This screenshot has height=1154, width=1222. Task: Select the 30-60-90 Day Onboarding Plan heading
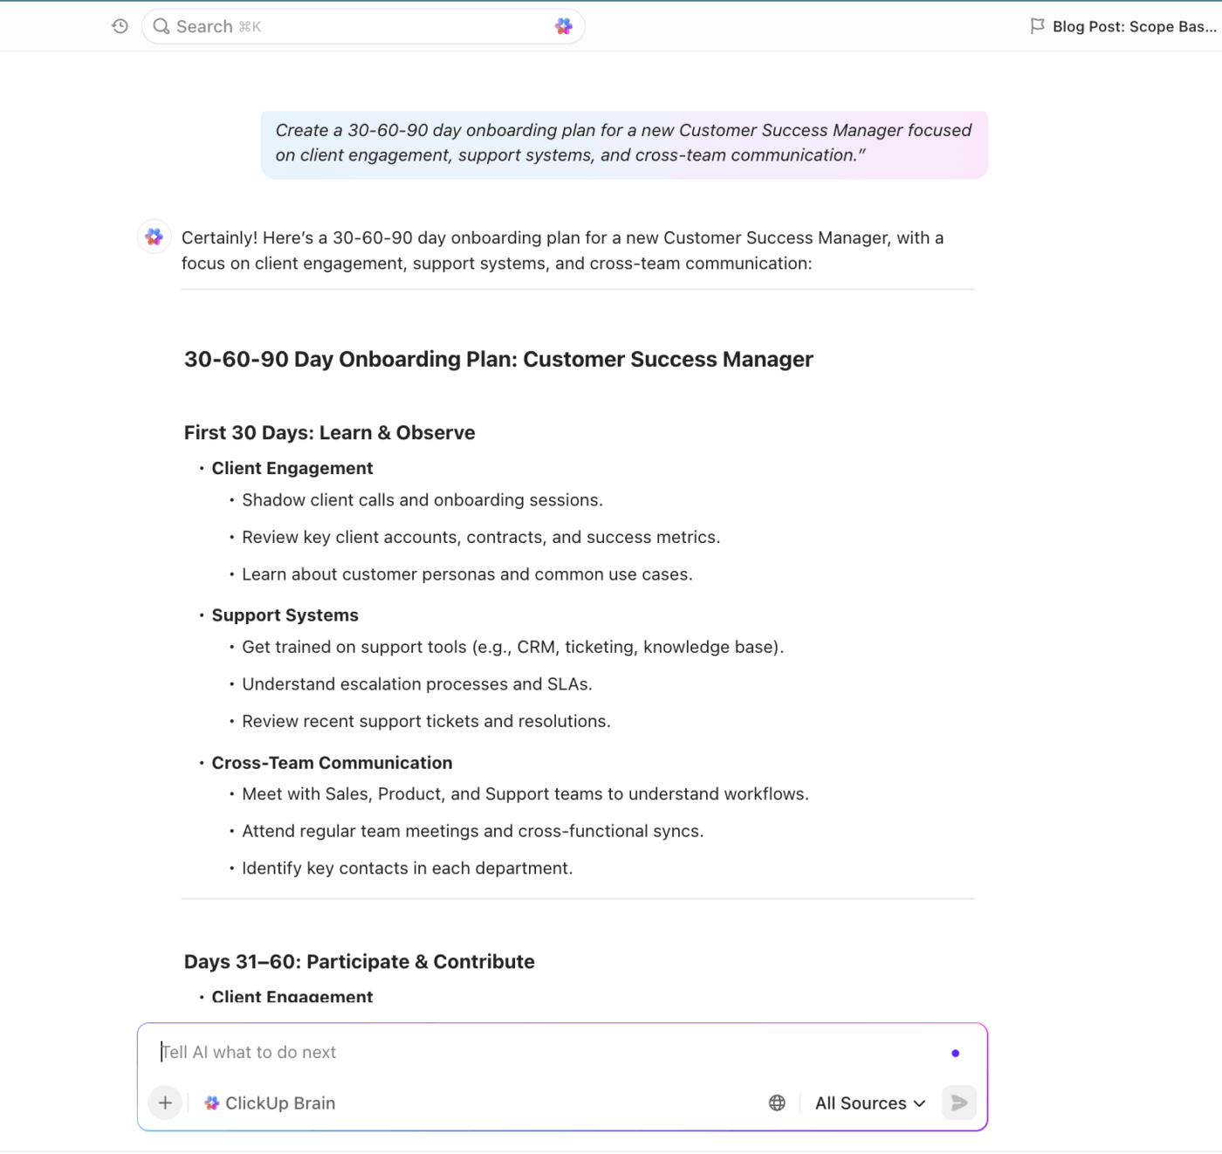click(x=498, y=359)
